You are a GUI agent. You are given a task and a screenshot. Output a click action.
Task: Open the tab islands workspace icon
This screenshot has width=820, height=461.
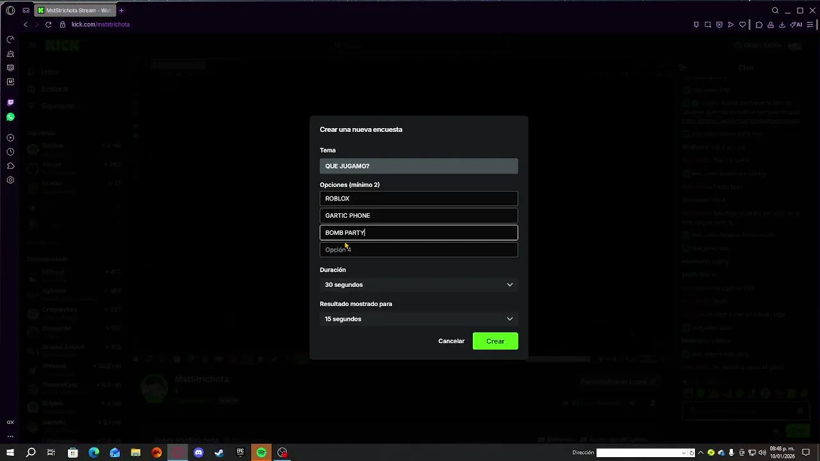click(26, 10)
